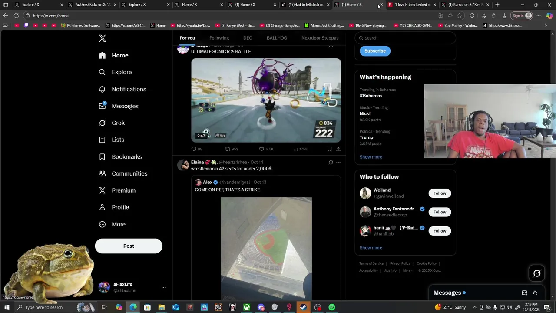This screenshot has width=556, height=313.
Task: Open Communities in the sidebar
Action: click(123, 173)
